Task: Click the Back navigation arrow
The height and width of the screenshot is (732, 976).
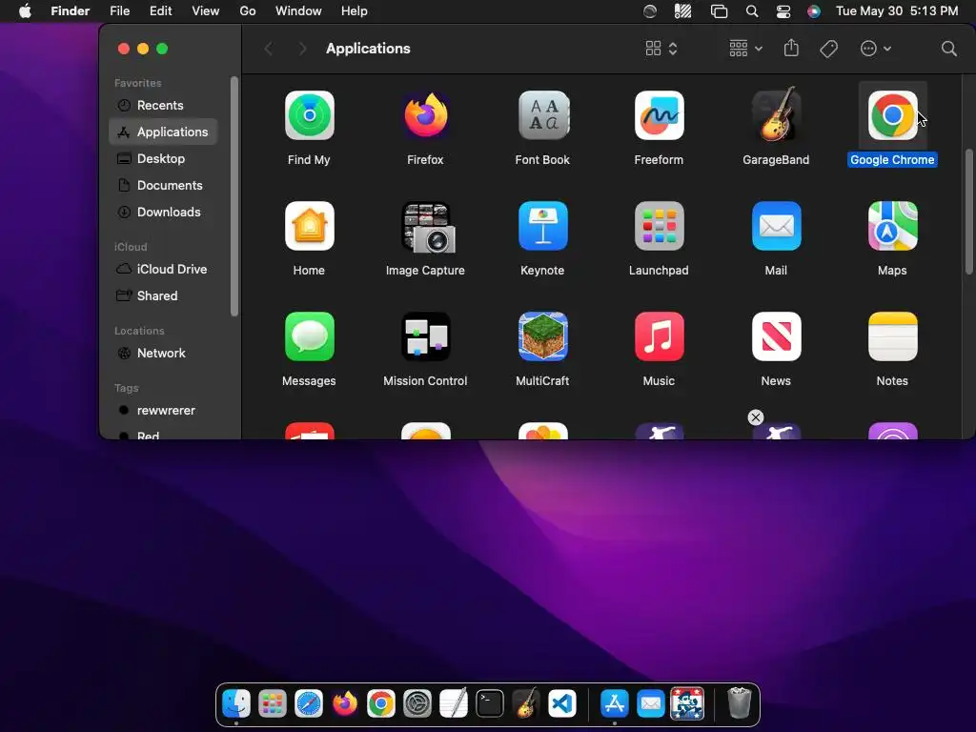Action: [268, 49]
